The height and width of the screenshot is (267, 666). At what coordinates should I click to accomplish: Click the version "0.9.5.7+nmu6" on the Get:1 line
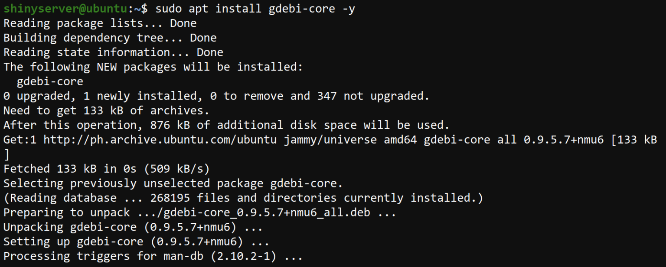pyautogui.click(x=563, y=140)
